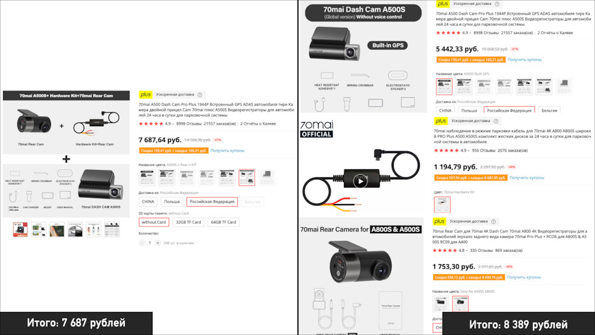Choose the 32GB TF Card option
The width and height of the screenshot is (595, 335).
[188, 222]
